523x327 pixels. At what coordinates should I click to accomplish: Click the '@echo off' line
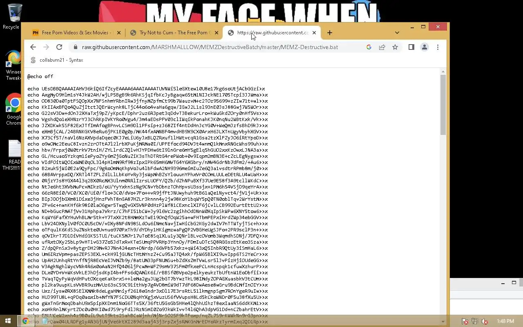[x=40, y=76]
